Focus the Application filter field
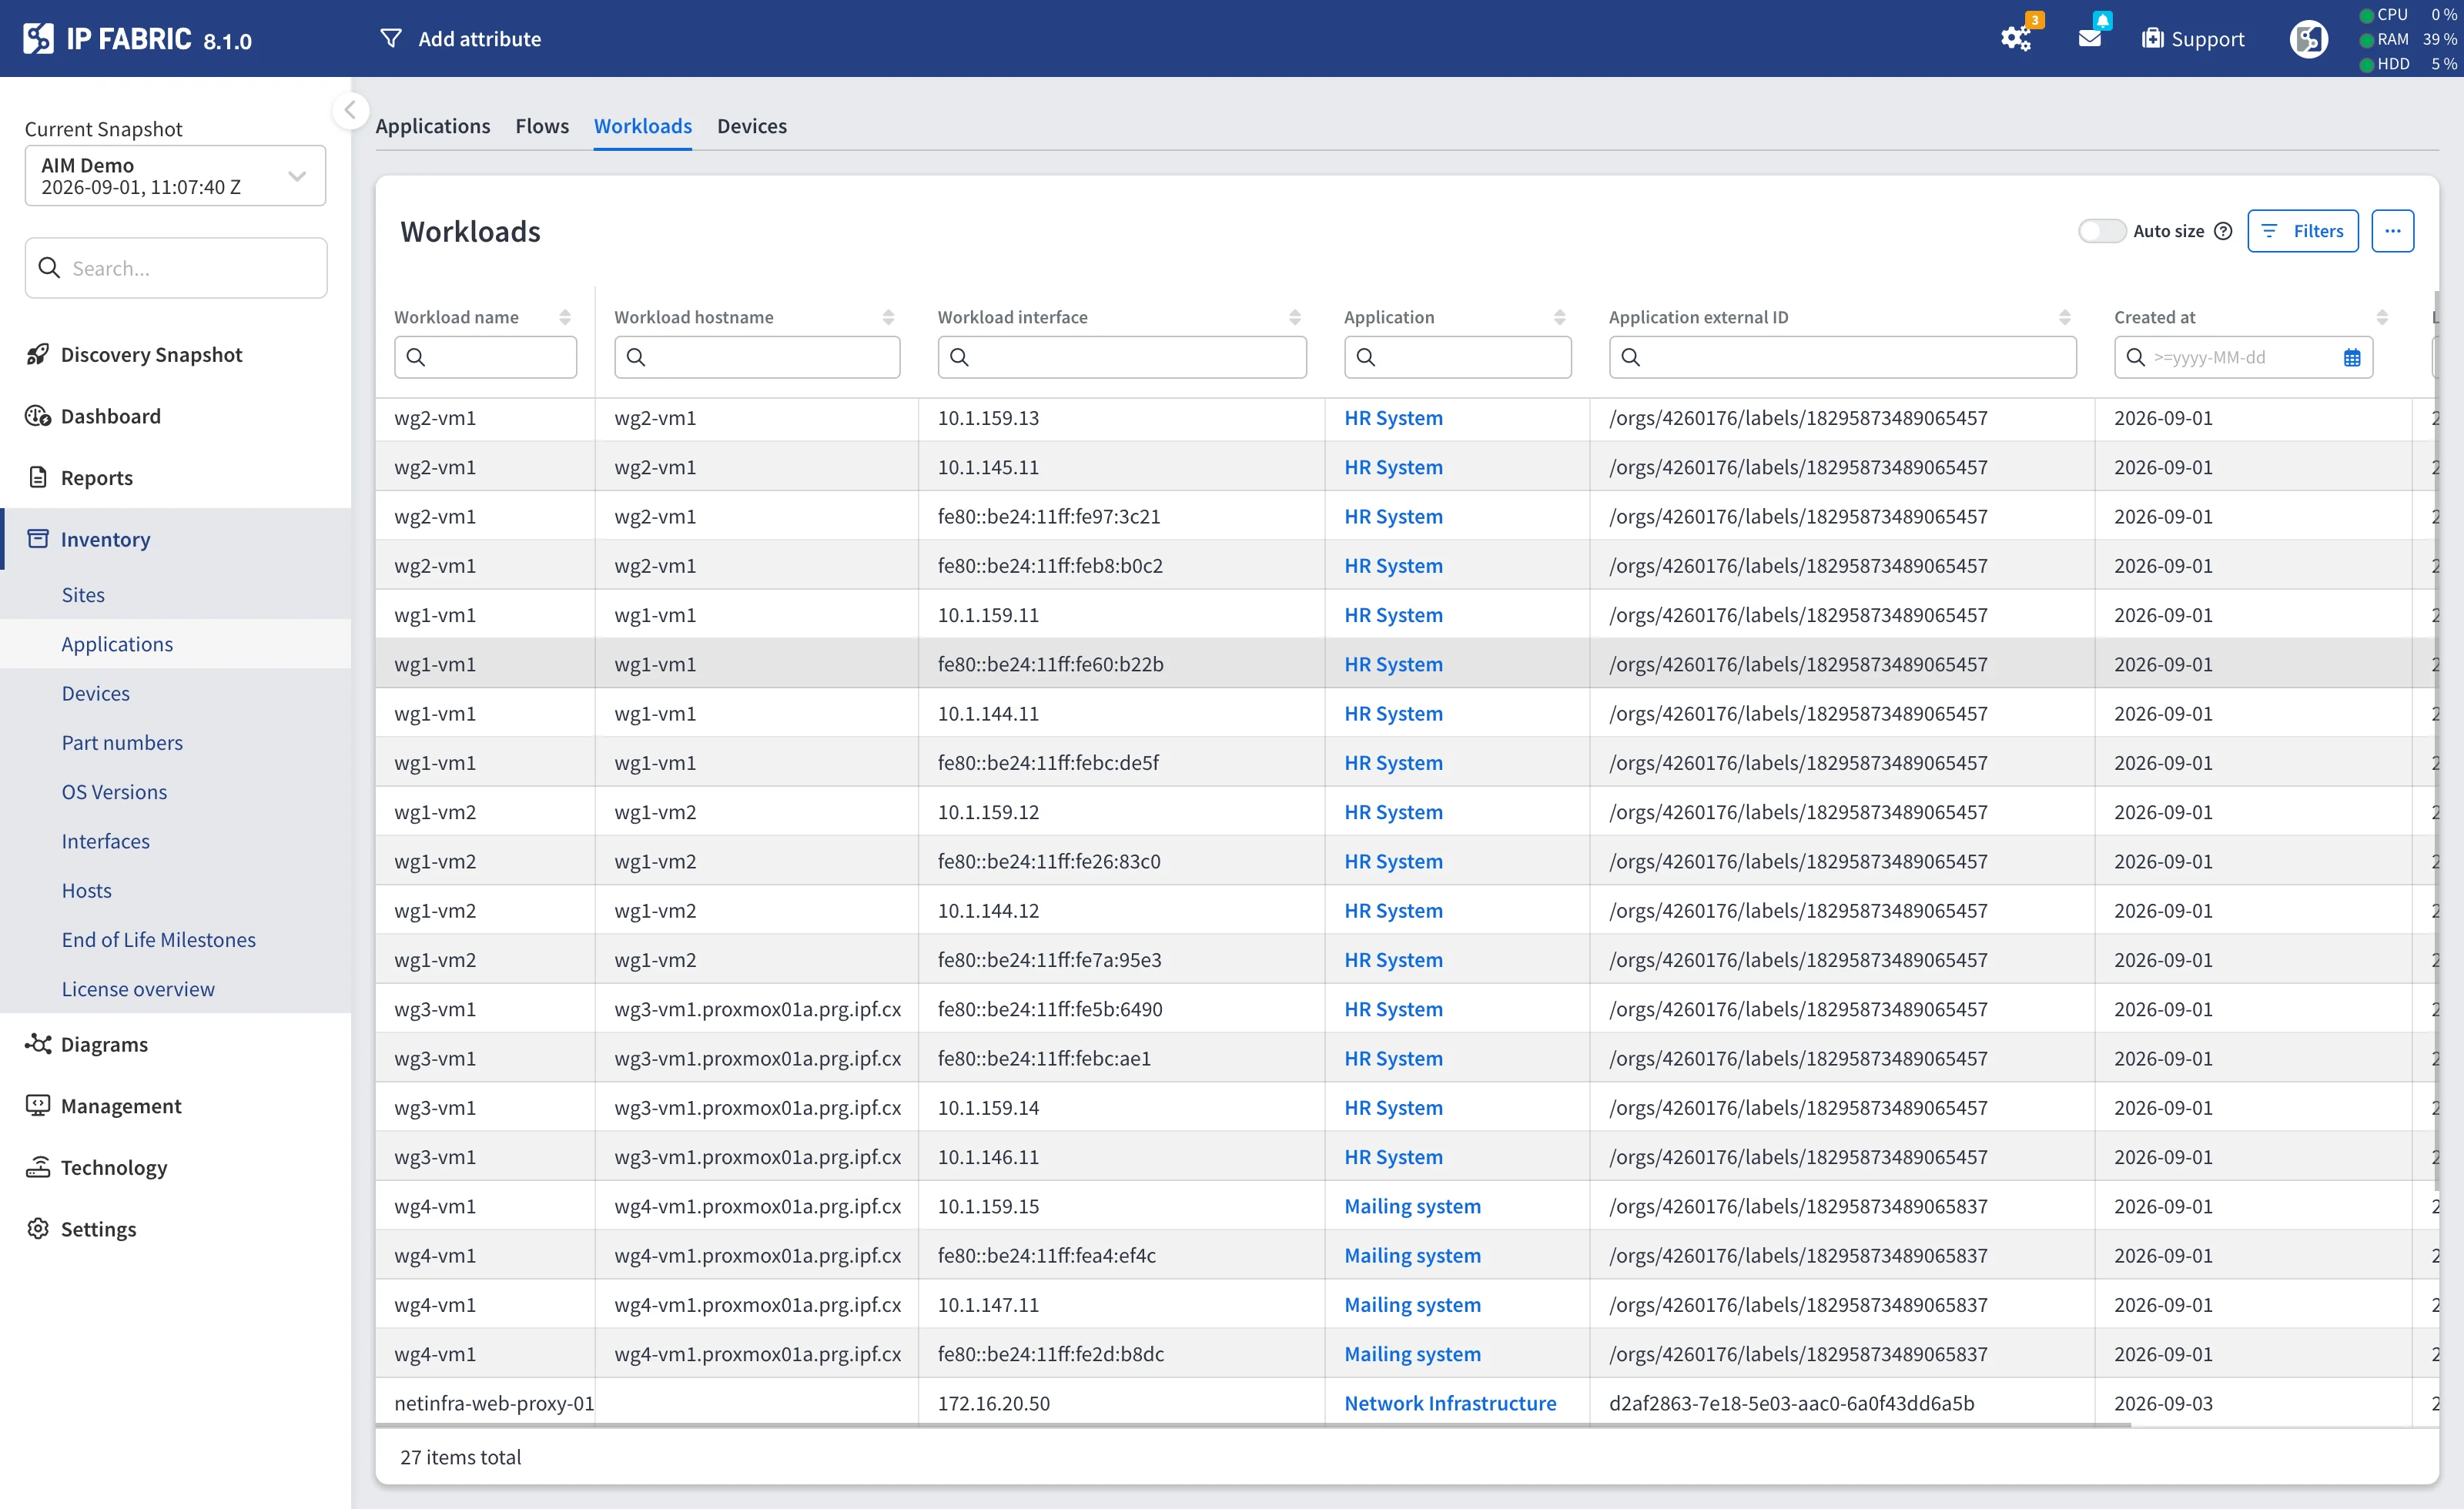The width and height of the screenshot is (2464, 1509). [x=1457, y=357]
